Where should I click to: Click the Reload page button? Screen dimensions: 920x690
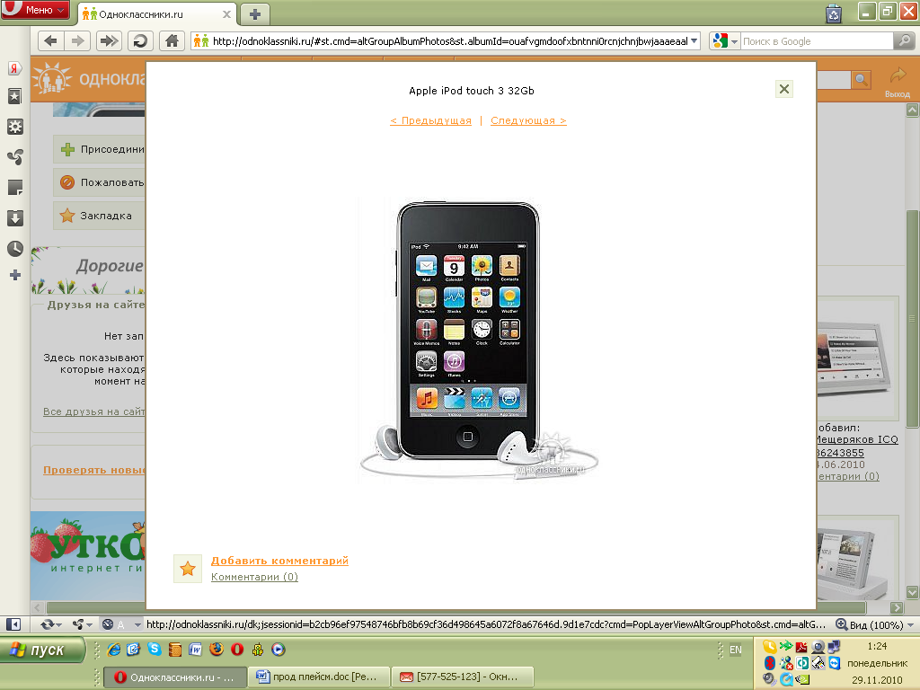point(139,40)
